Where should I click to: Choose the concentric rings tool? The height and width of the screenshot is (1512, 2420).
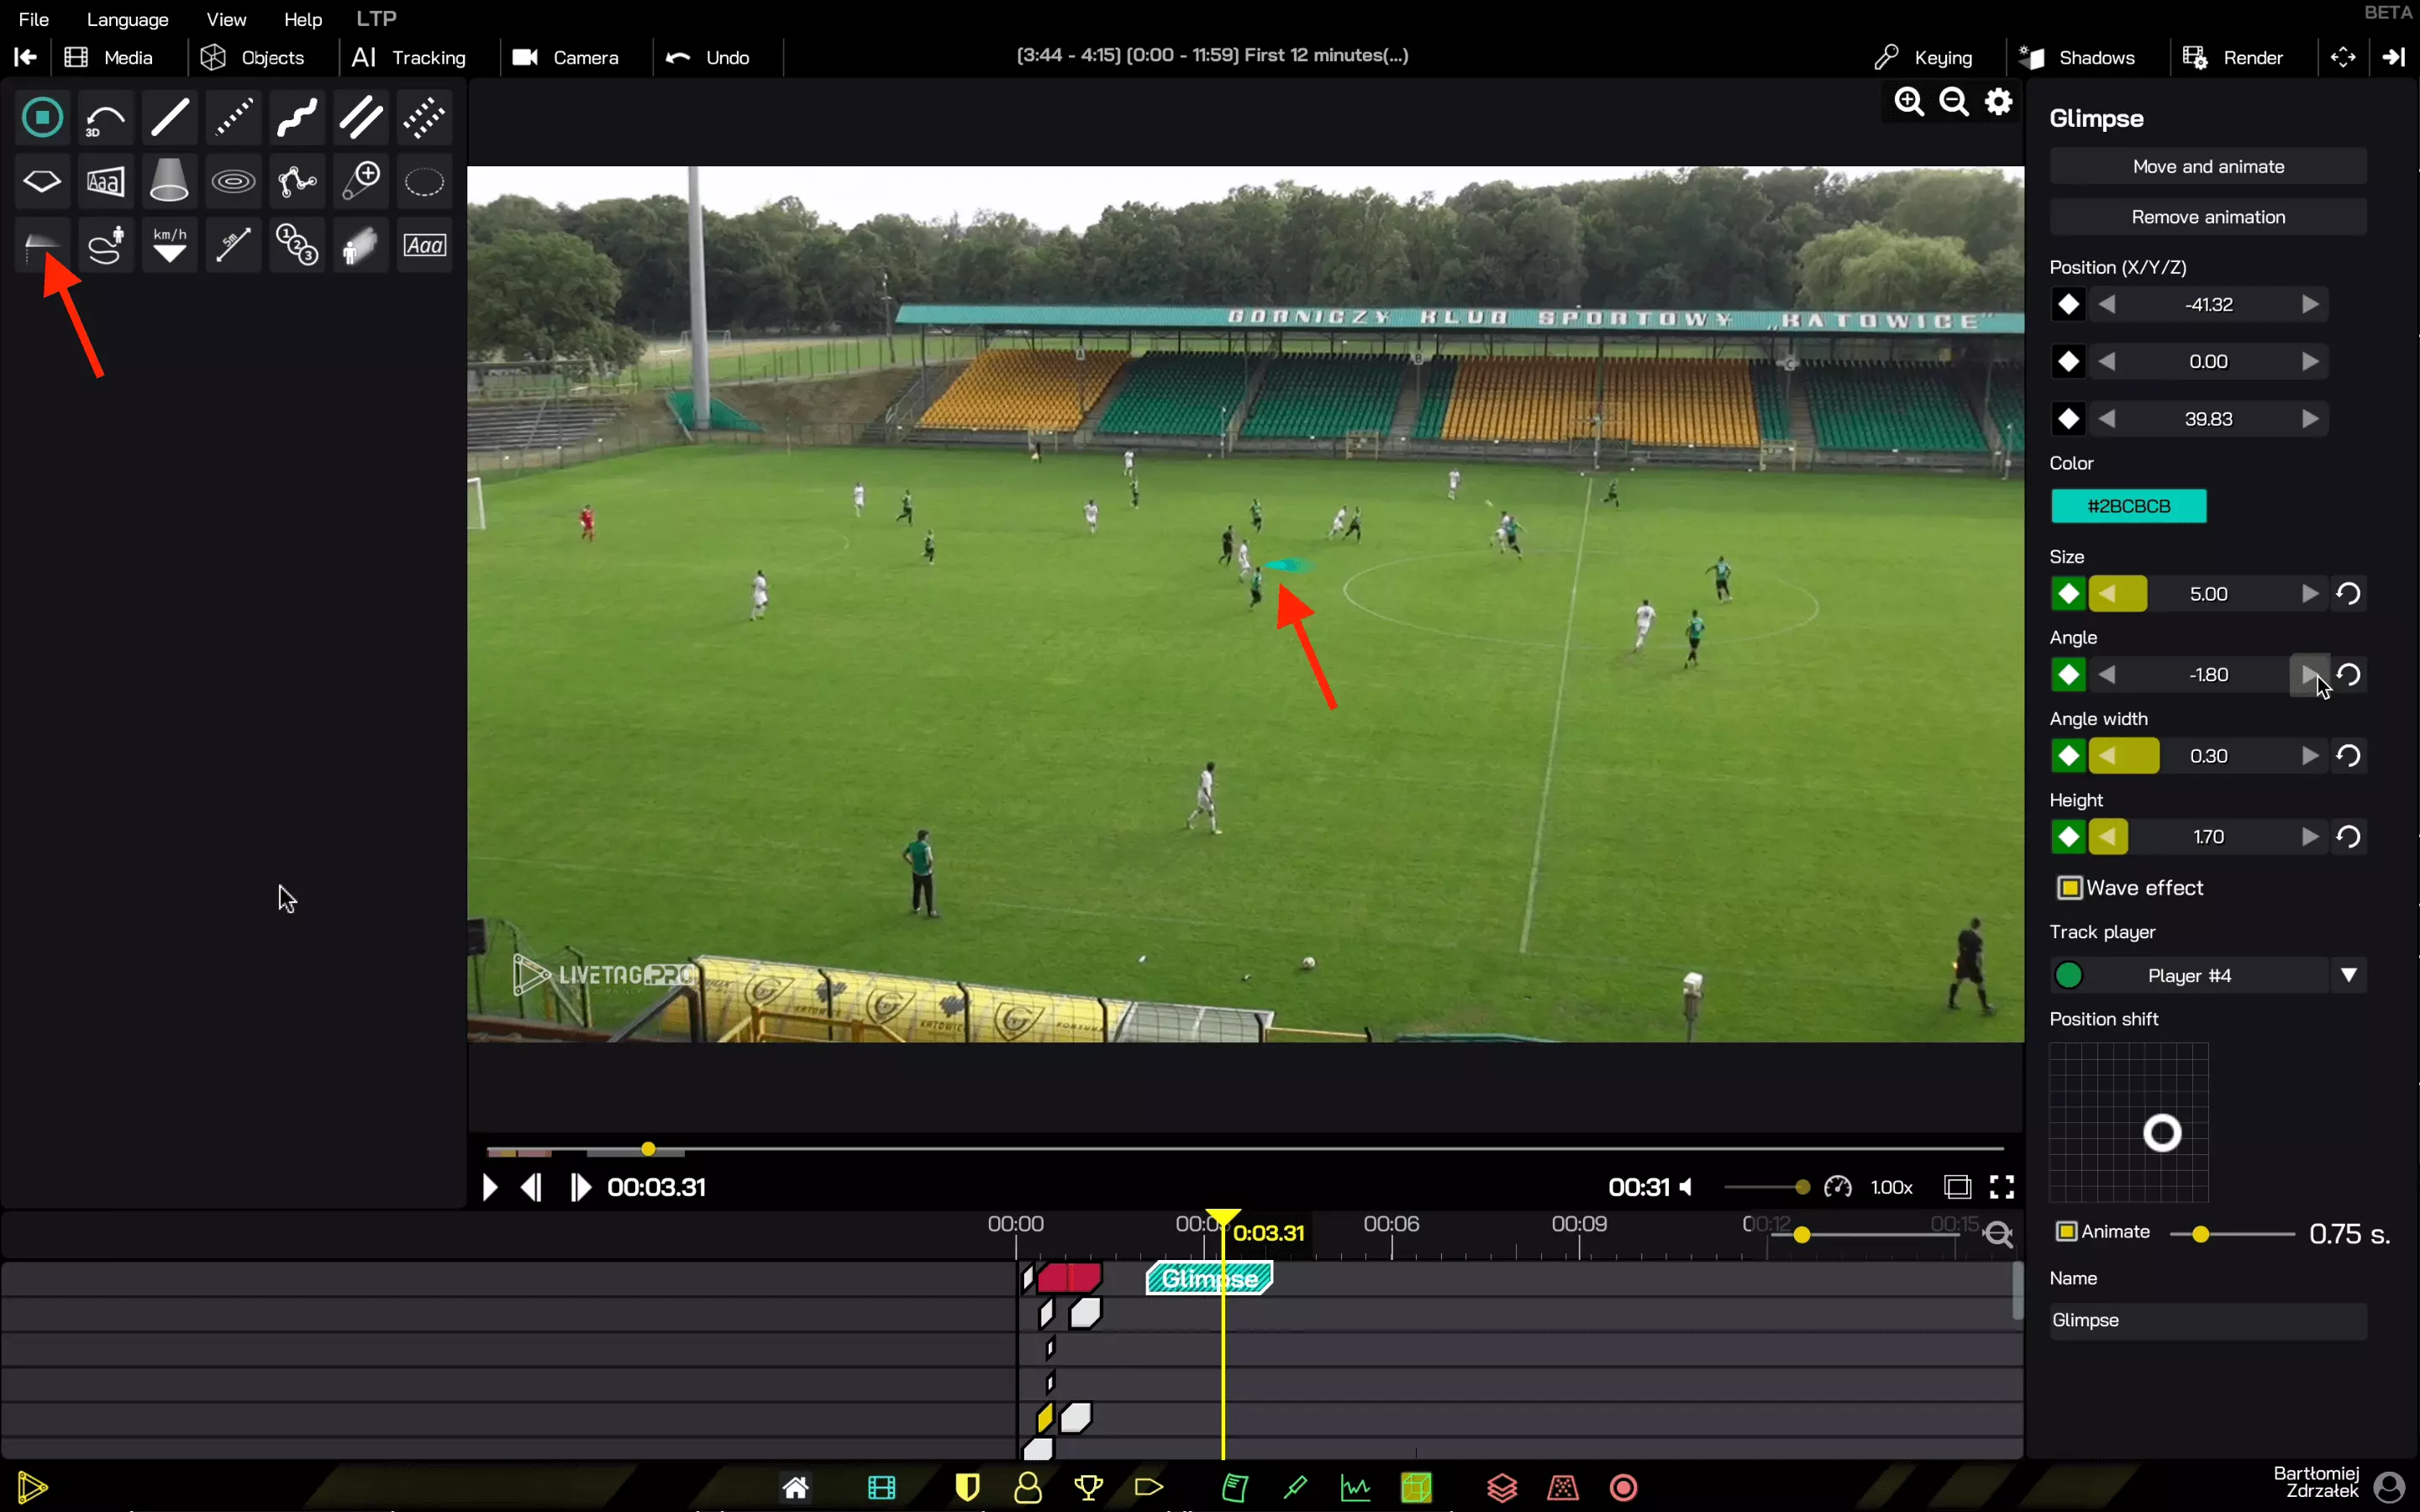point(233,182)
